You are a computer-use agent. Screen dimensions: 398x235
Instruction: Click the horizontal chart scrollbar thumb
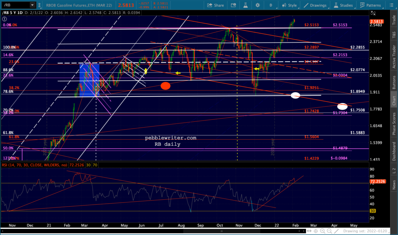[x=222, y=231]
